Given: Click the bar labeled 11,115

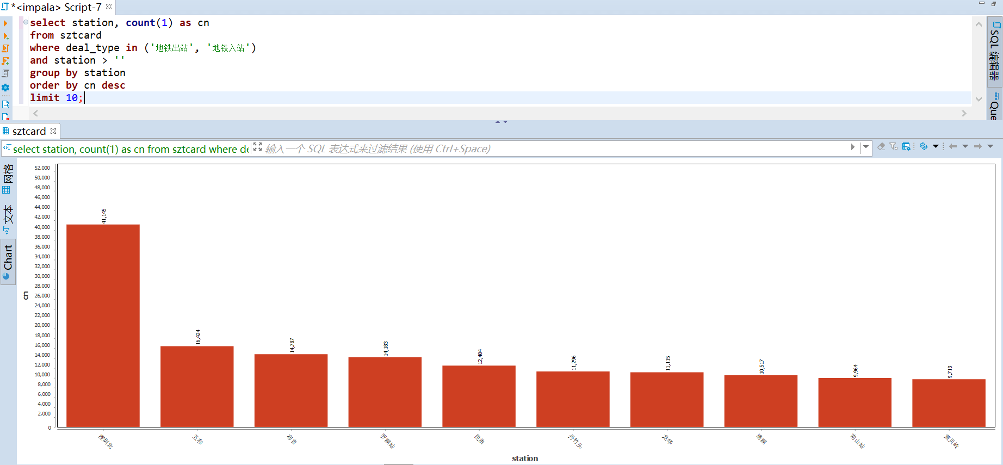Looking at the screenshot, I should pos(667,400).
